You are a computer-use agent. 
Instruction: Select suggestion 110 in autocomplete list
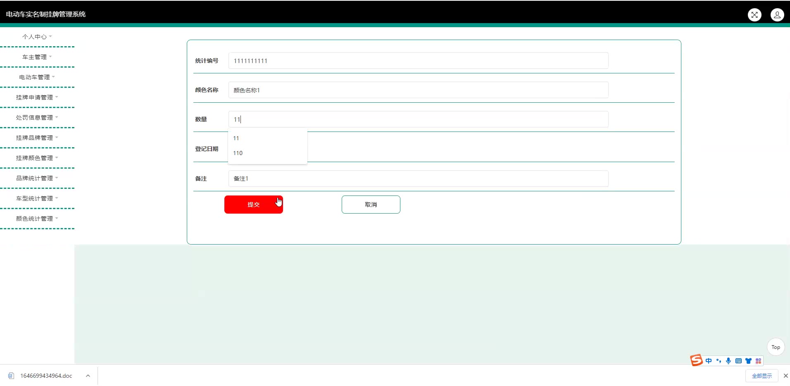coord(268,153)
